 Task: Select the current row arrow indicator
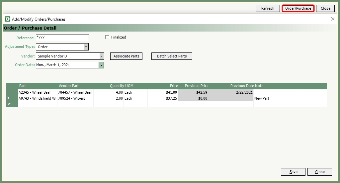9,98
